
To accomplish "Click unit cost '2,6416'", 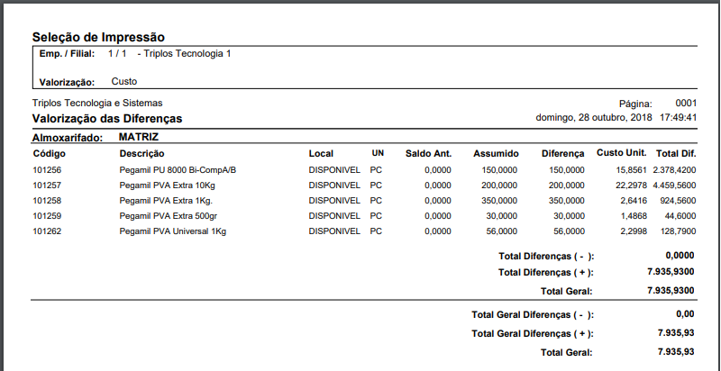I will [634, 201].
